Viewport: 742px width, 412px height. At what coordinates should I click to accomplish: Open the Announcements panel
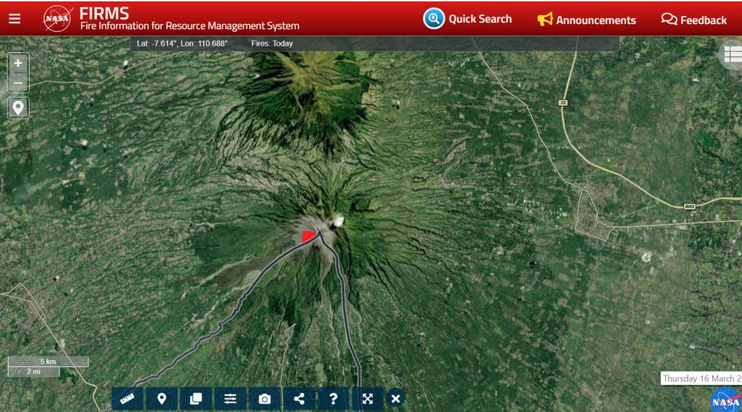(x=586, y=20)
